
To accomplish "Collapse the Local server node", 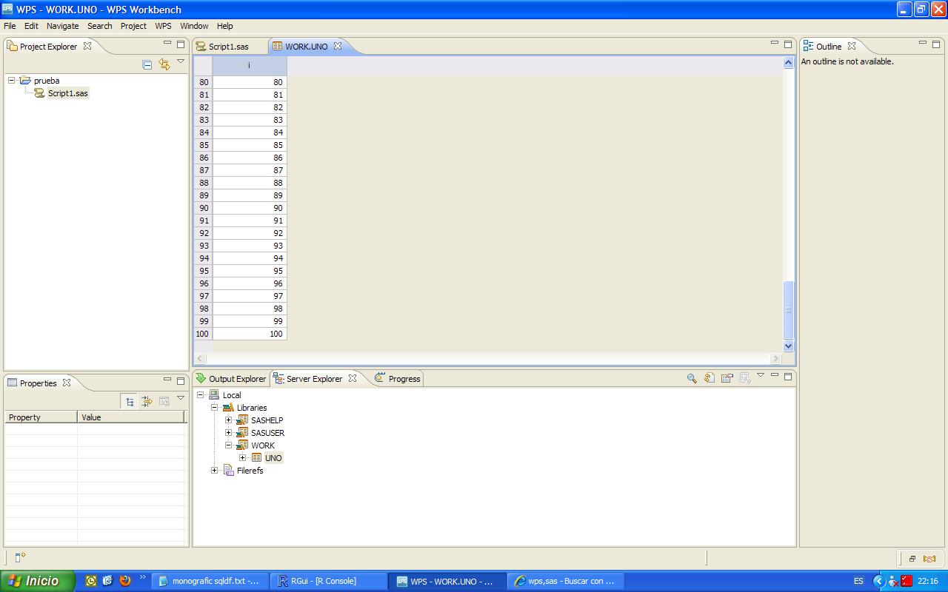I will coord(200,395).
